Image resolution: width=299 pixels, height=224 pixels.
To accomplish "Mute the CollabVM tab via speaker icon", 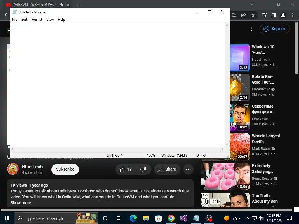I will click(61, 5).
